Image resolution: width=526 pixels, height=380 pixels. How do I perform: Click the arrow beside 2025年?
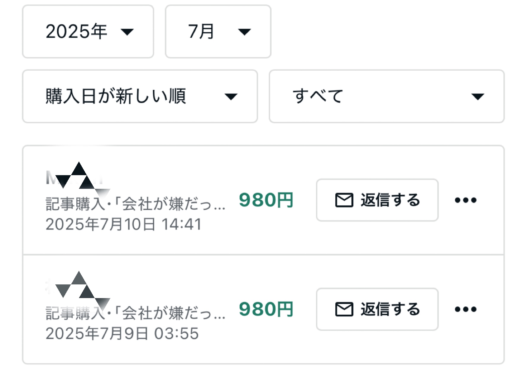127,32
